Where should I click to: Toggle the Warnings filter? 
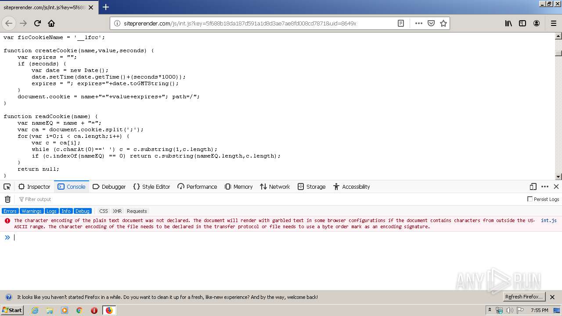click(32, 211)
